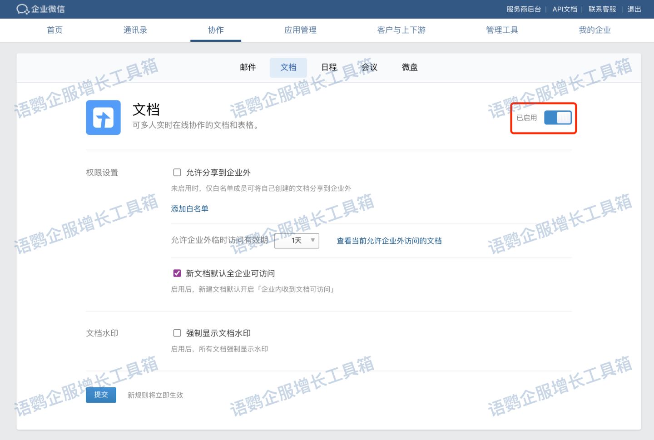654x440 pixels.
Task: Click 添加白名单 link
Action: 189,209
